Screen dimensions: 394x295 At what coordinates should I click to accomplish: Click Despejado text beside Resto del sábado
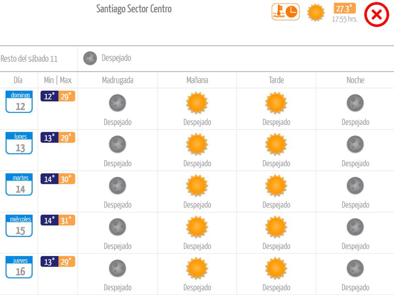[x=117, y=58]
